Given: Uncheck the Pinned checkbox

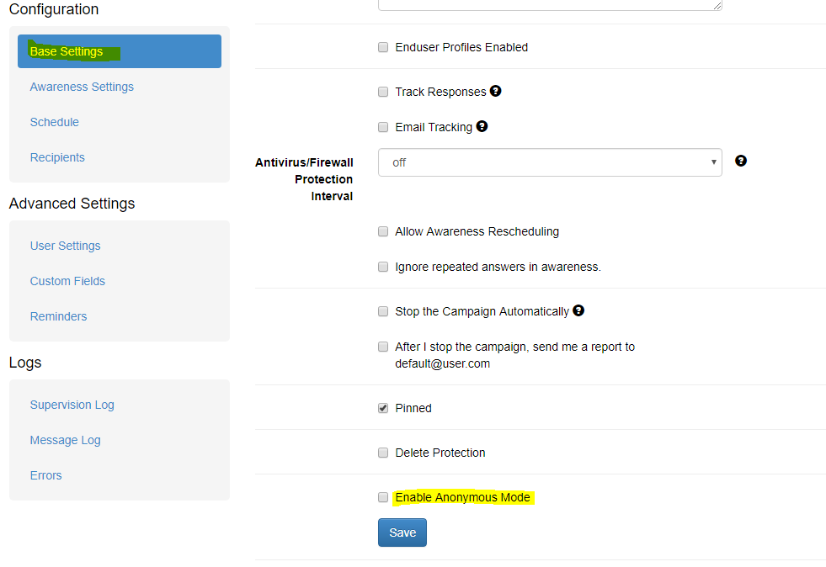Looking at the screenshot, I should (383, 408).
